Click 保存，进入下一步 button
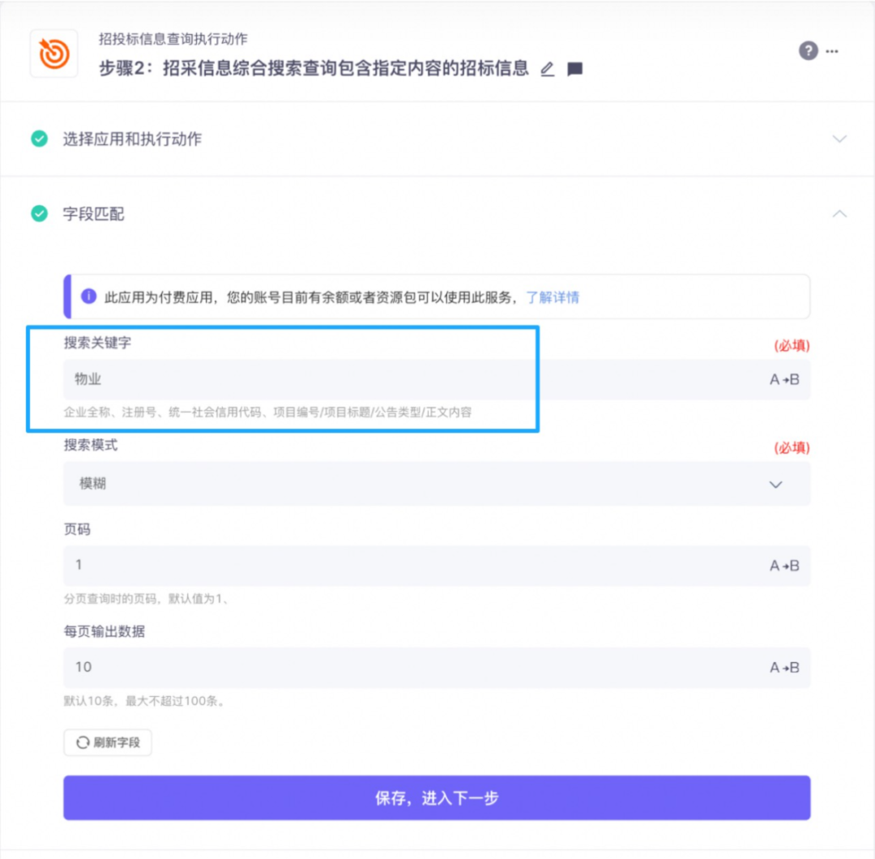 (x=437, y=797)
